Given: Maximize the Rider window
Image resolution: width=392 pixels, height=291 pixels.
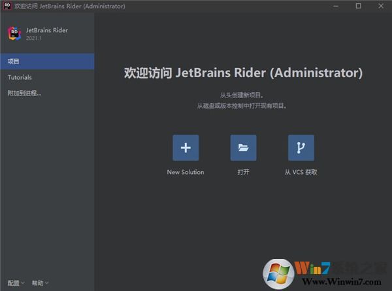Looking at the screenshot, I should click(x=358, y=6).
